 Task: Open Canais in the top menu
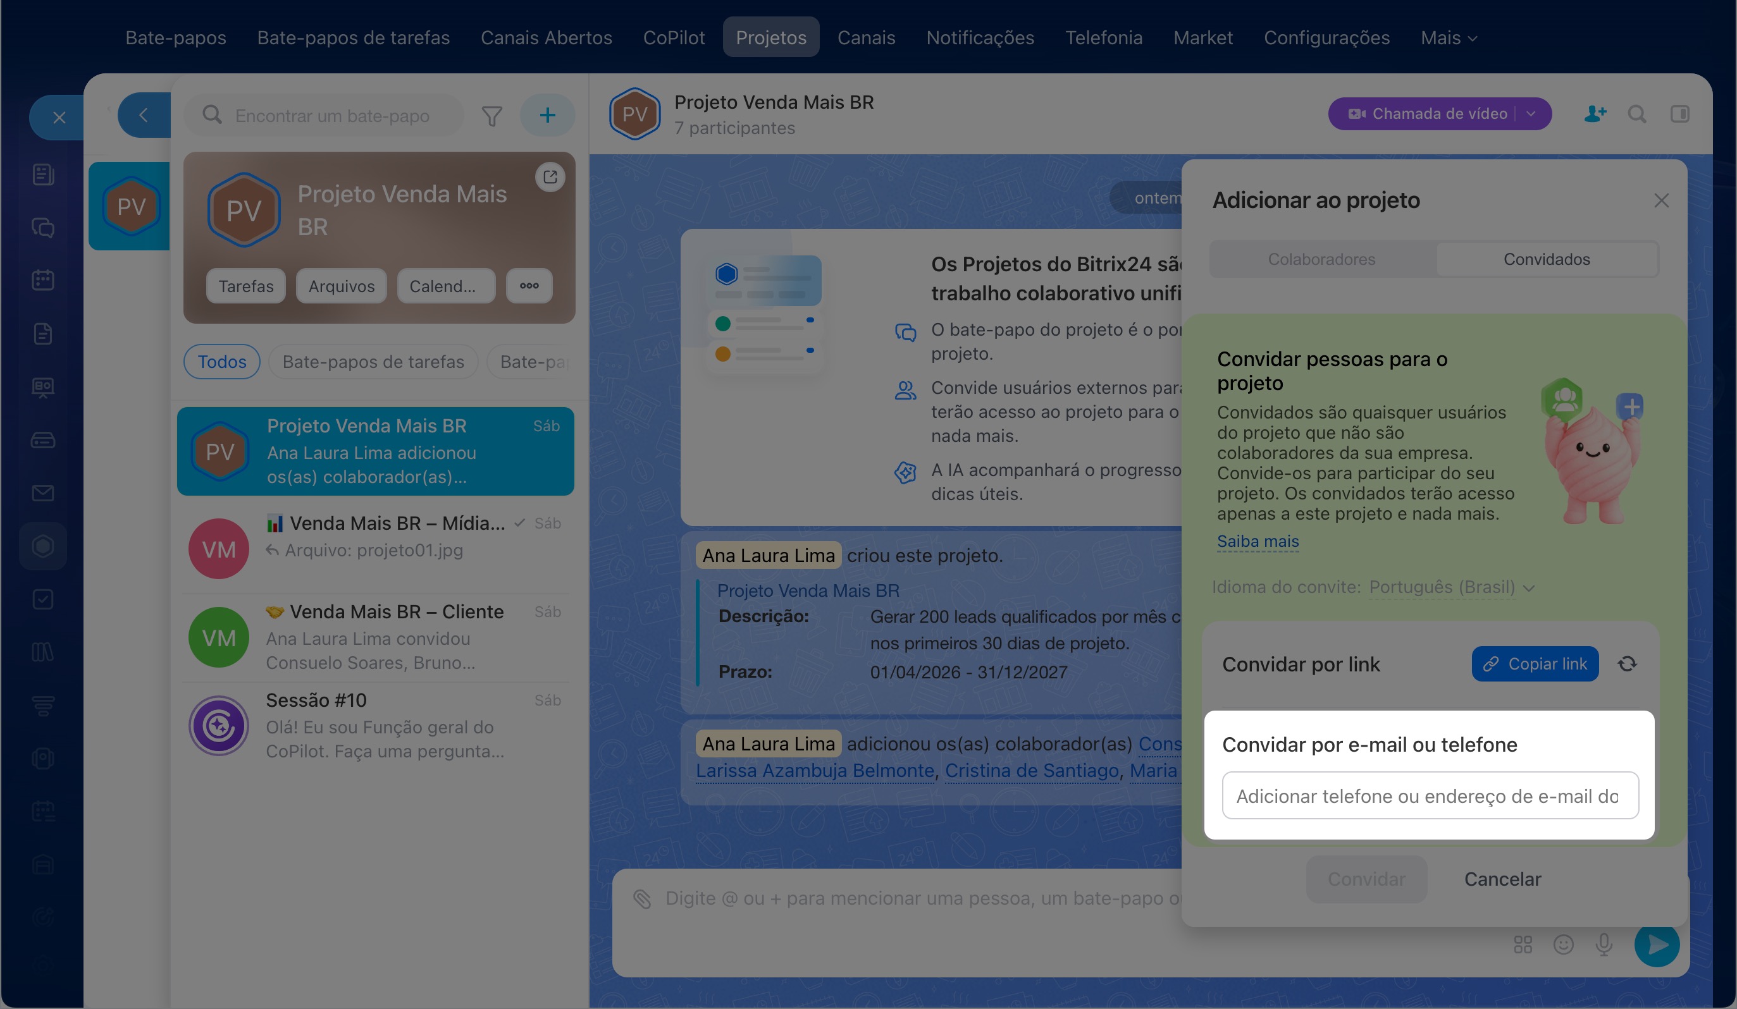867,37
